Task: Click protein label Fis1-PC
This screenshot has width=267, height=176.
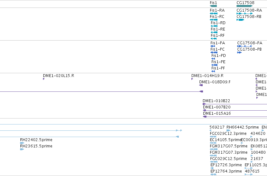Action: coord(217,49)
